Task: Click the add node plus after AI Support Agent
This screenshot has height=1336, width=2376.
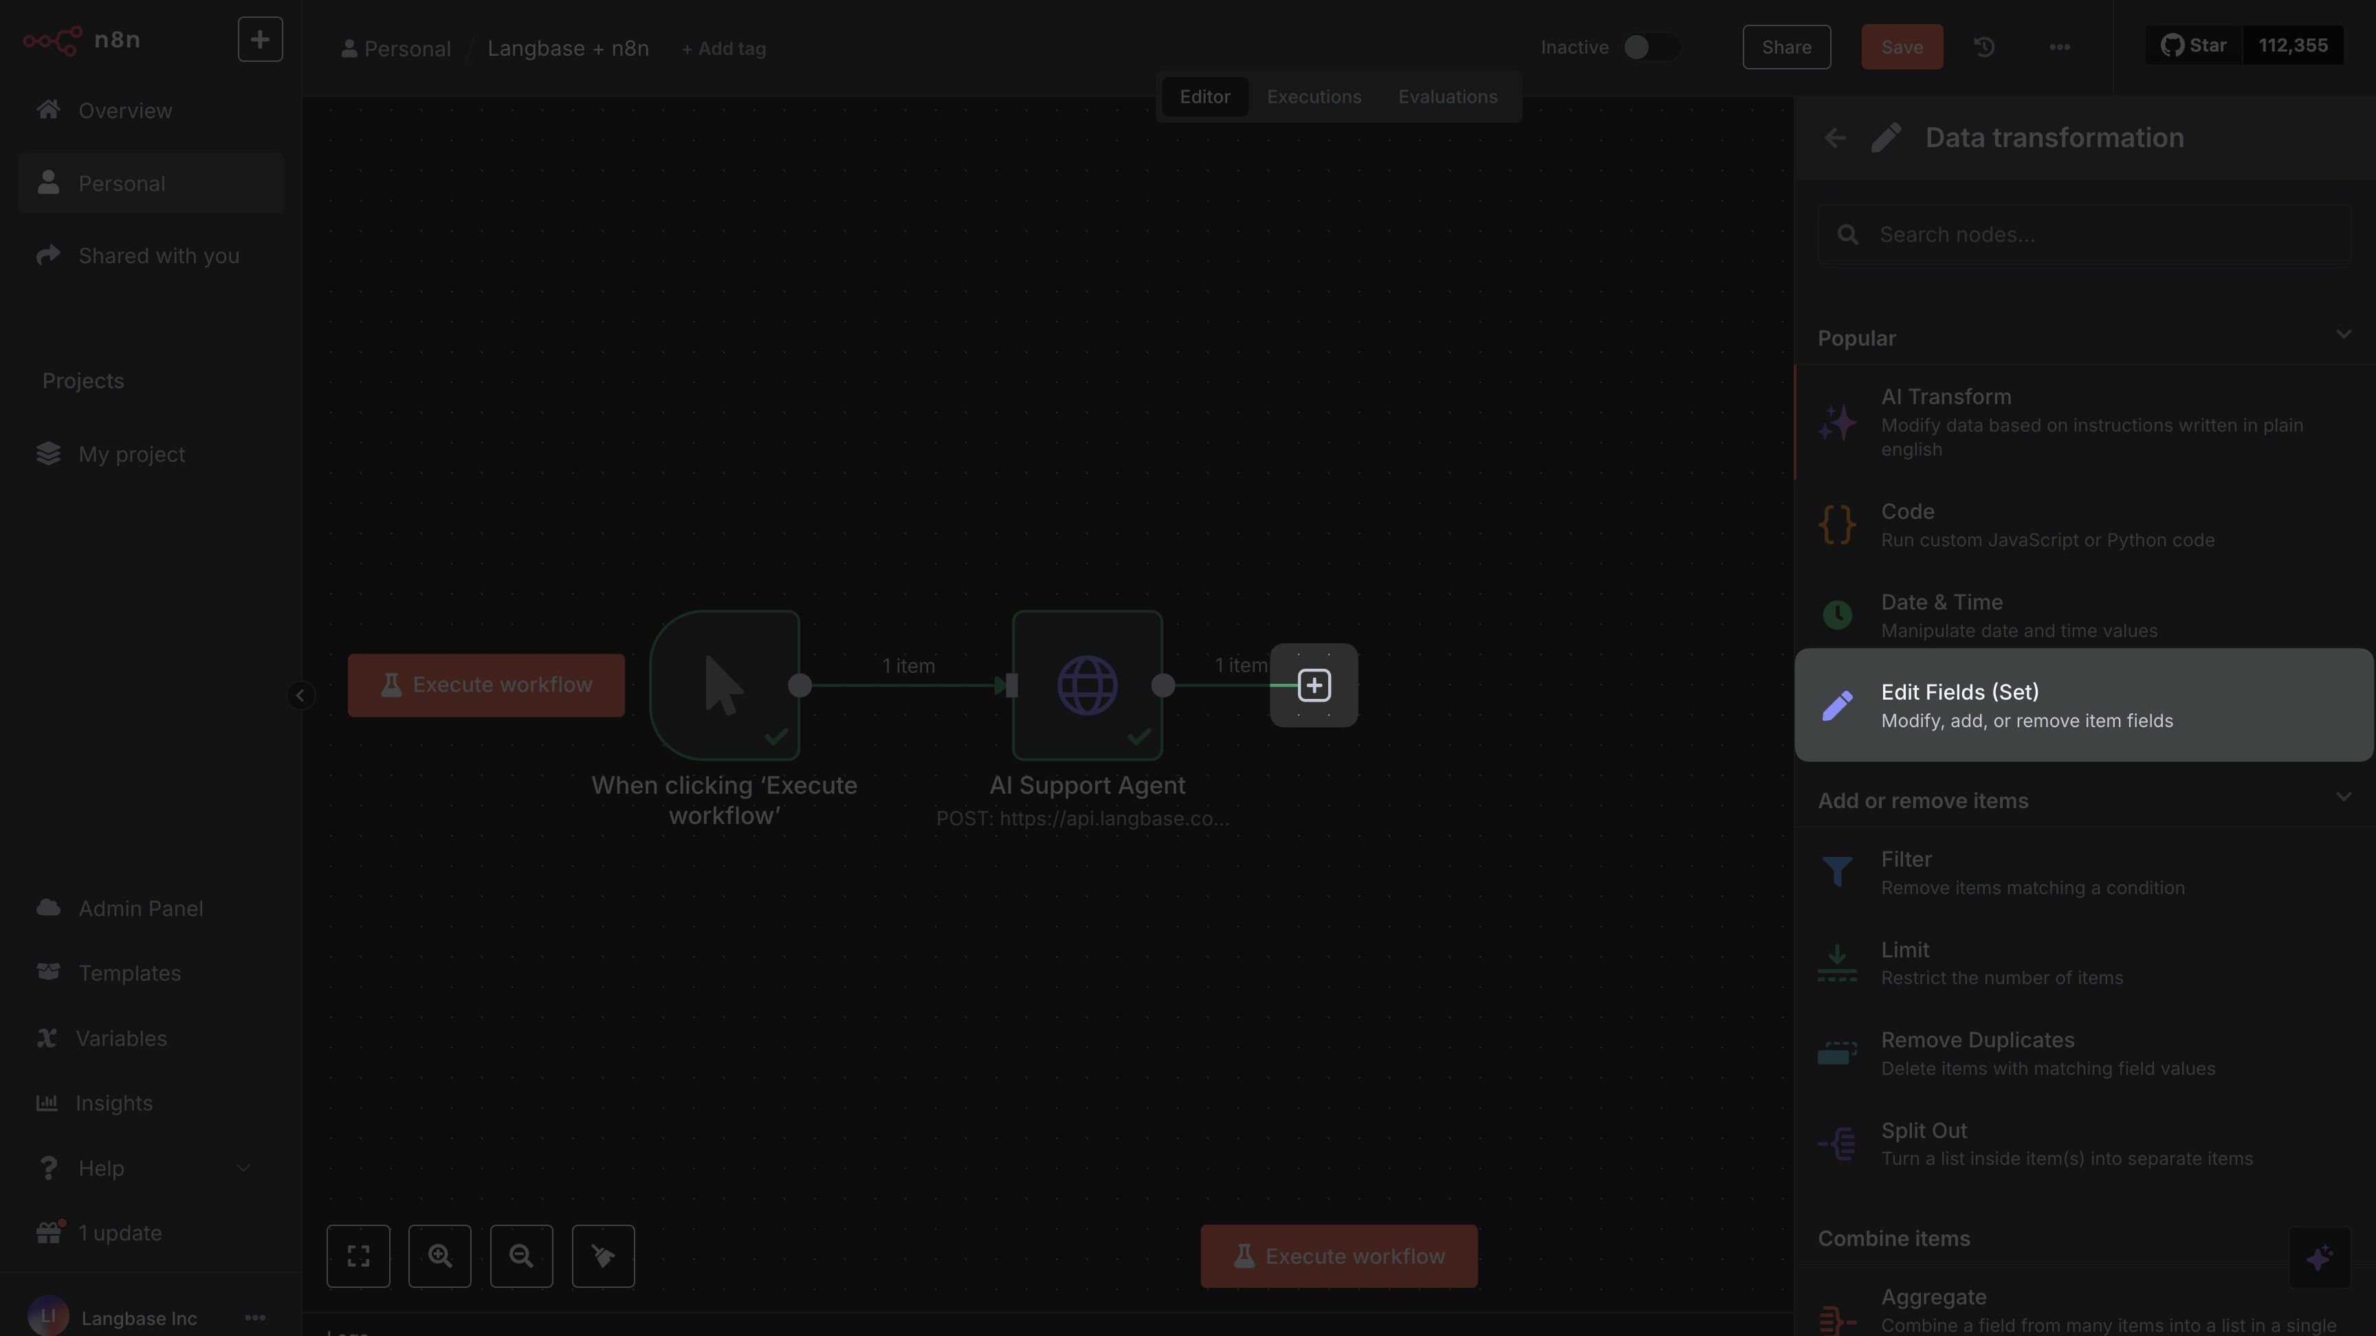Action: point(1313,685)
